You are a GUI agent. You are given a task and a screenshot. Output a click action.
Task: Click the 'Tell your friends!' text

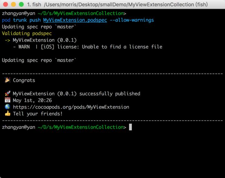(x=38, y=114)
